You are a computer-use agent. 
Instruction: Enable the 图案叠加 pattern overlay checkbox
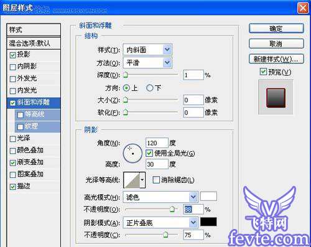tap(13, 175)
